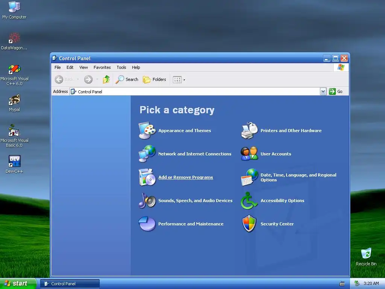Open the Performance and Maintenance pie chart icon
Image resolution: width=385 pixels, height=289 pixels.
[x=147, y=224]
